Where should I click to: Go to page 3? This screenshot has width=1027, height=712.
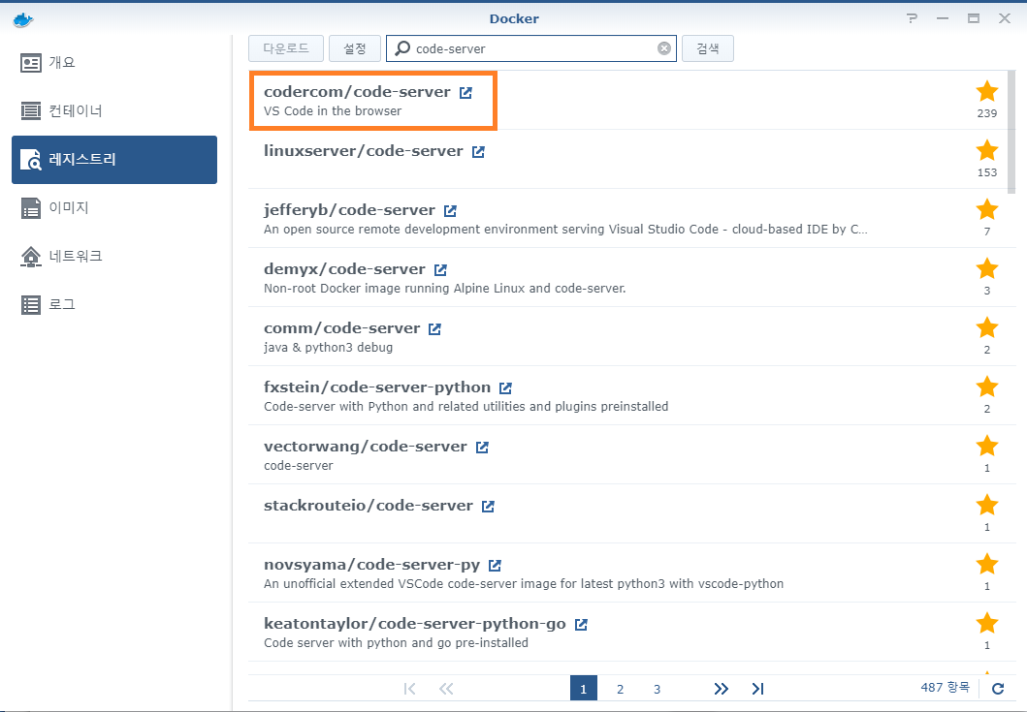click(657, 689)
